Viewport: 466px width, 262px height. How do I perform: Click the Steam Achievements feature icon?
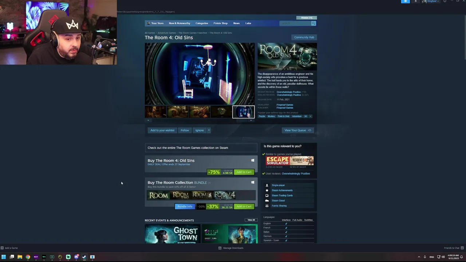coord(267,190)
